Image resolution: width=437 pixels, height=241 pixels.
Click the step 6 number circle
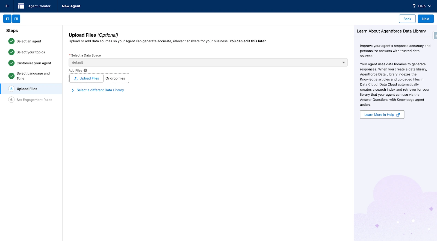(x=11, y=100)
